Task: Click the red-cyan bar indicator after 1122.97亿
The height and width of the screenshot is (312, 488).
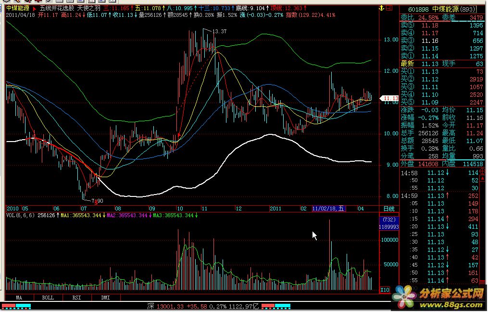Action: click(x=276, y=306)
